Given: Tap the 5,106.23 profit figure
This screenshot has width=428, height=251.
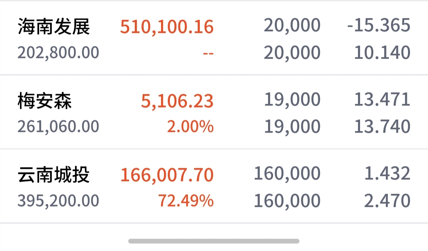Looking at the screenshot, I should coord(177,101).
